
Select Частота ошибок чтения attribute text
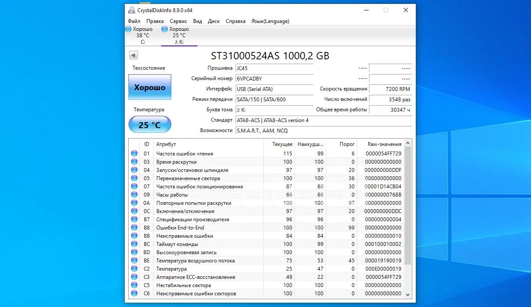[185, 154]
